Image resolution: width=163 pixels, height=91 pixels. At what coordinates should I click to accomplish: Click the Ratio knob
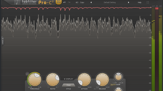coord(53,80)
